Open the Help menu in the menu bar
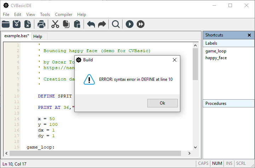Image resolution: width=255 pixels, height=168 pixels. pos(81,15)
